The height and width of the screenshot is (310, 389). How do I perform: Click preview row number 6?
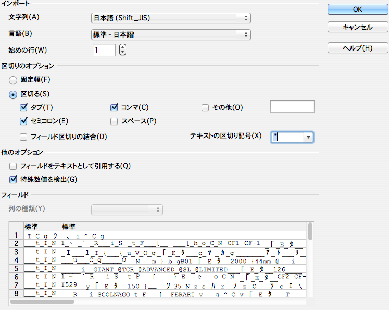(16, 277)
